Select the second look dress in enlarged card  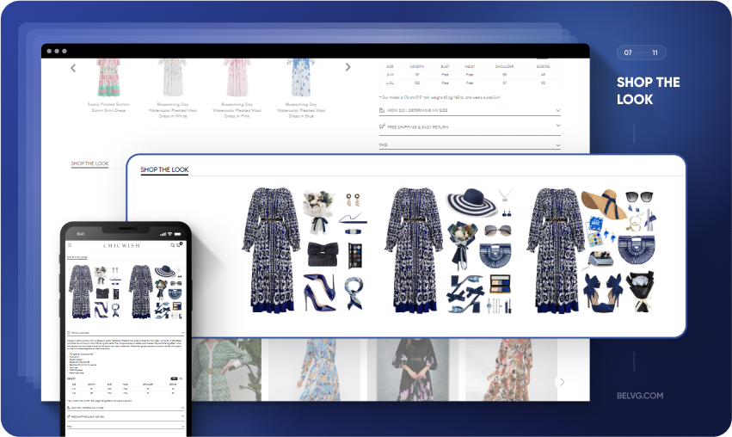(x=414, y=250)
